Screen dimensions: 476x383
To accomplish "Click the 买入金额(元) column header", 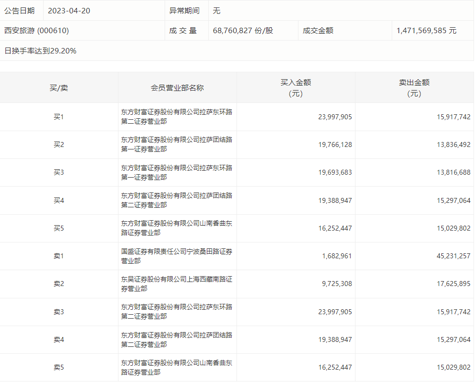I will [296, 88].
